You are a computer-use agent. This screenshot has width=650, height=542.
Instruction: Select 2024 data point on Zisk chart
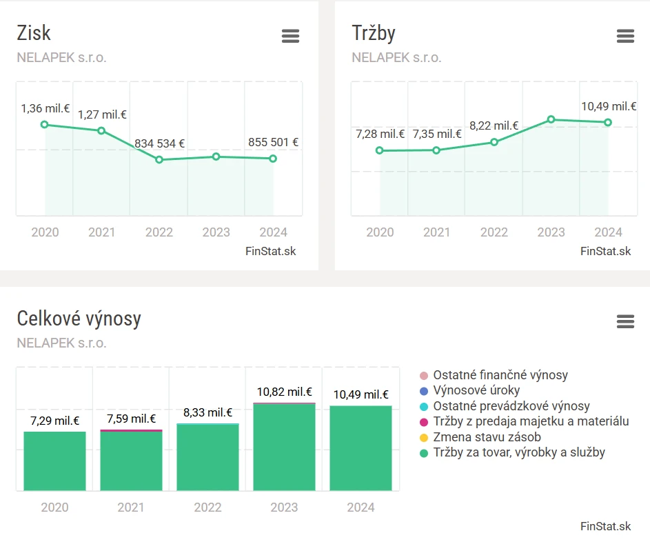click(x=273, y=159)
